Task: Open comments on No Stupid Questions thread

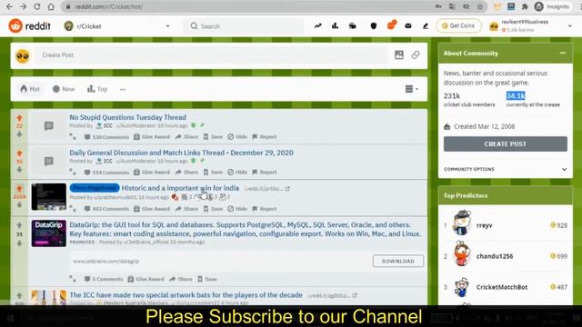Action: tap(106, 137)
